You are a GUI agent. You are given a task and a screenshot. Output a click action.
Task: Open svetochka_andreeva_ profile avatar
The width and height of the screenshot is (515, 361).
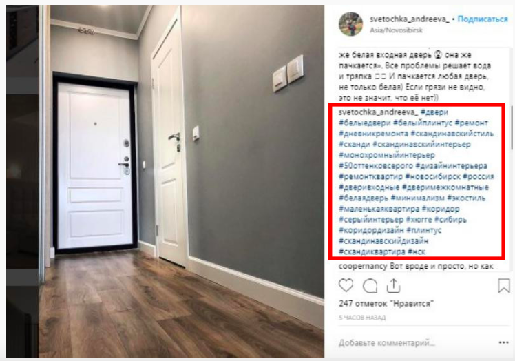pyautogui.click(x=350, y=24)
